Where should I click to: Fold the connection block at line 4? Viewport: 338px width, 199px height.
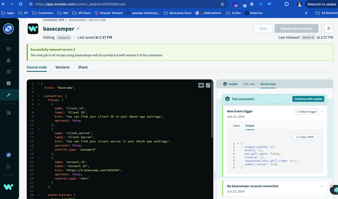(39, 96)
